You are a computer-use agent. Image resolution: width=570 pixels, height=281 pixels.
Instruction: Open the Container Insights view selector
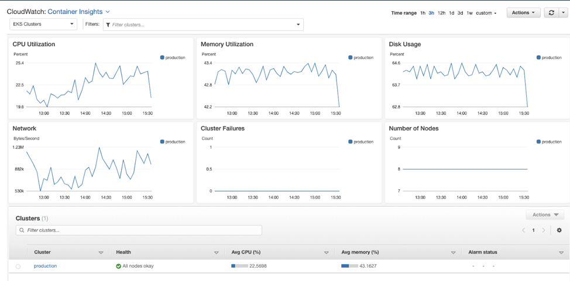click(x=79, y=12)
